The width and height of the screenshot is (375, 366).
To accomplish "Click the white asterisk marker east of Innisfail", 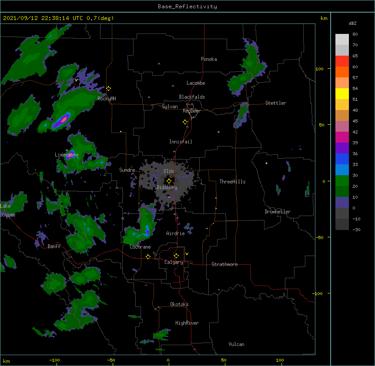I will (218, 132).
